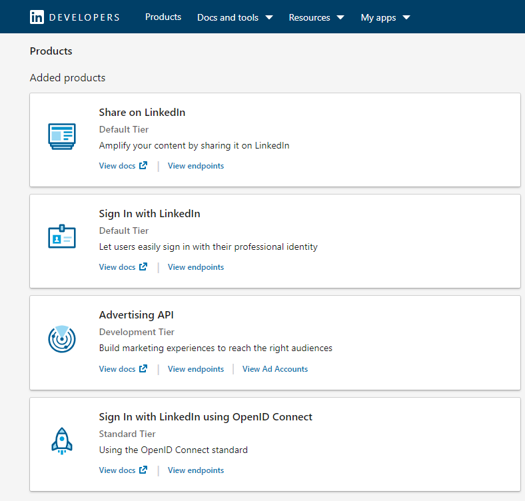The width and height of the screenshot is (525, 501).
Task: Expand the Resources dropdown arrow
Action: (340, 17)
